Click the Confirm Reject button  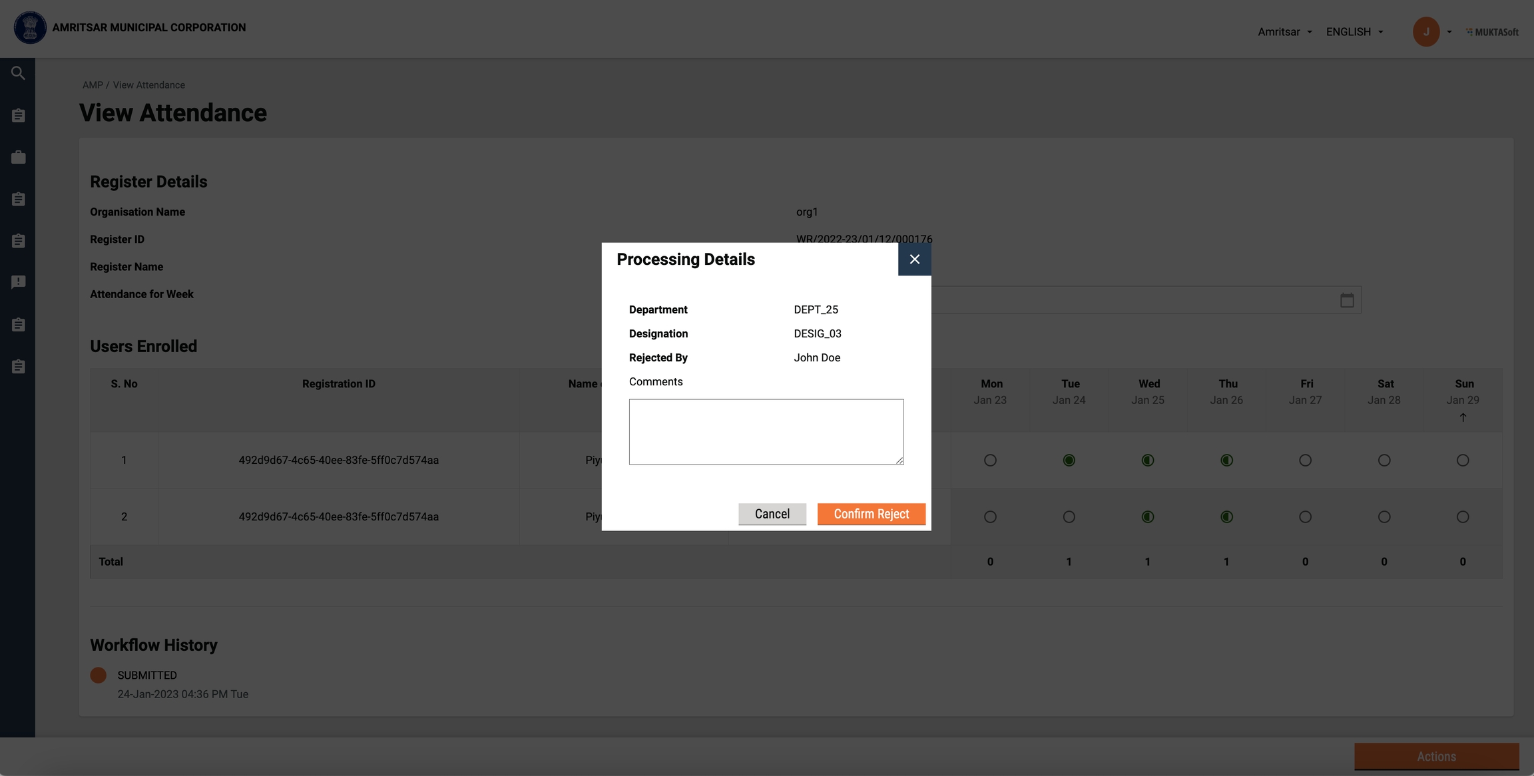871,514
